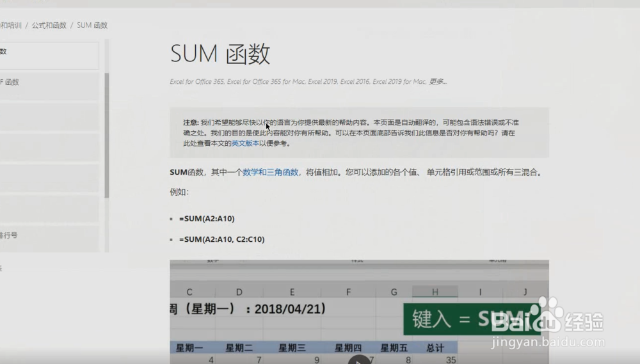Click the =SUM(A2:A10) example text
Screen dimensions: 640x364
click(207, 219)
